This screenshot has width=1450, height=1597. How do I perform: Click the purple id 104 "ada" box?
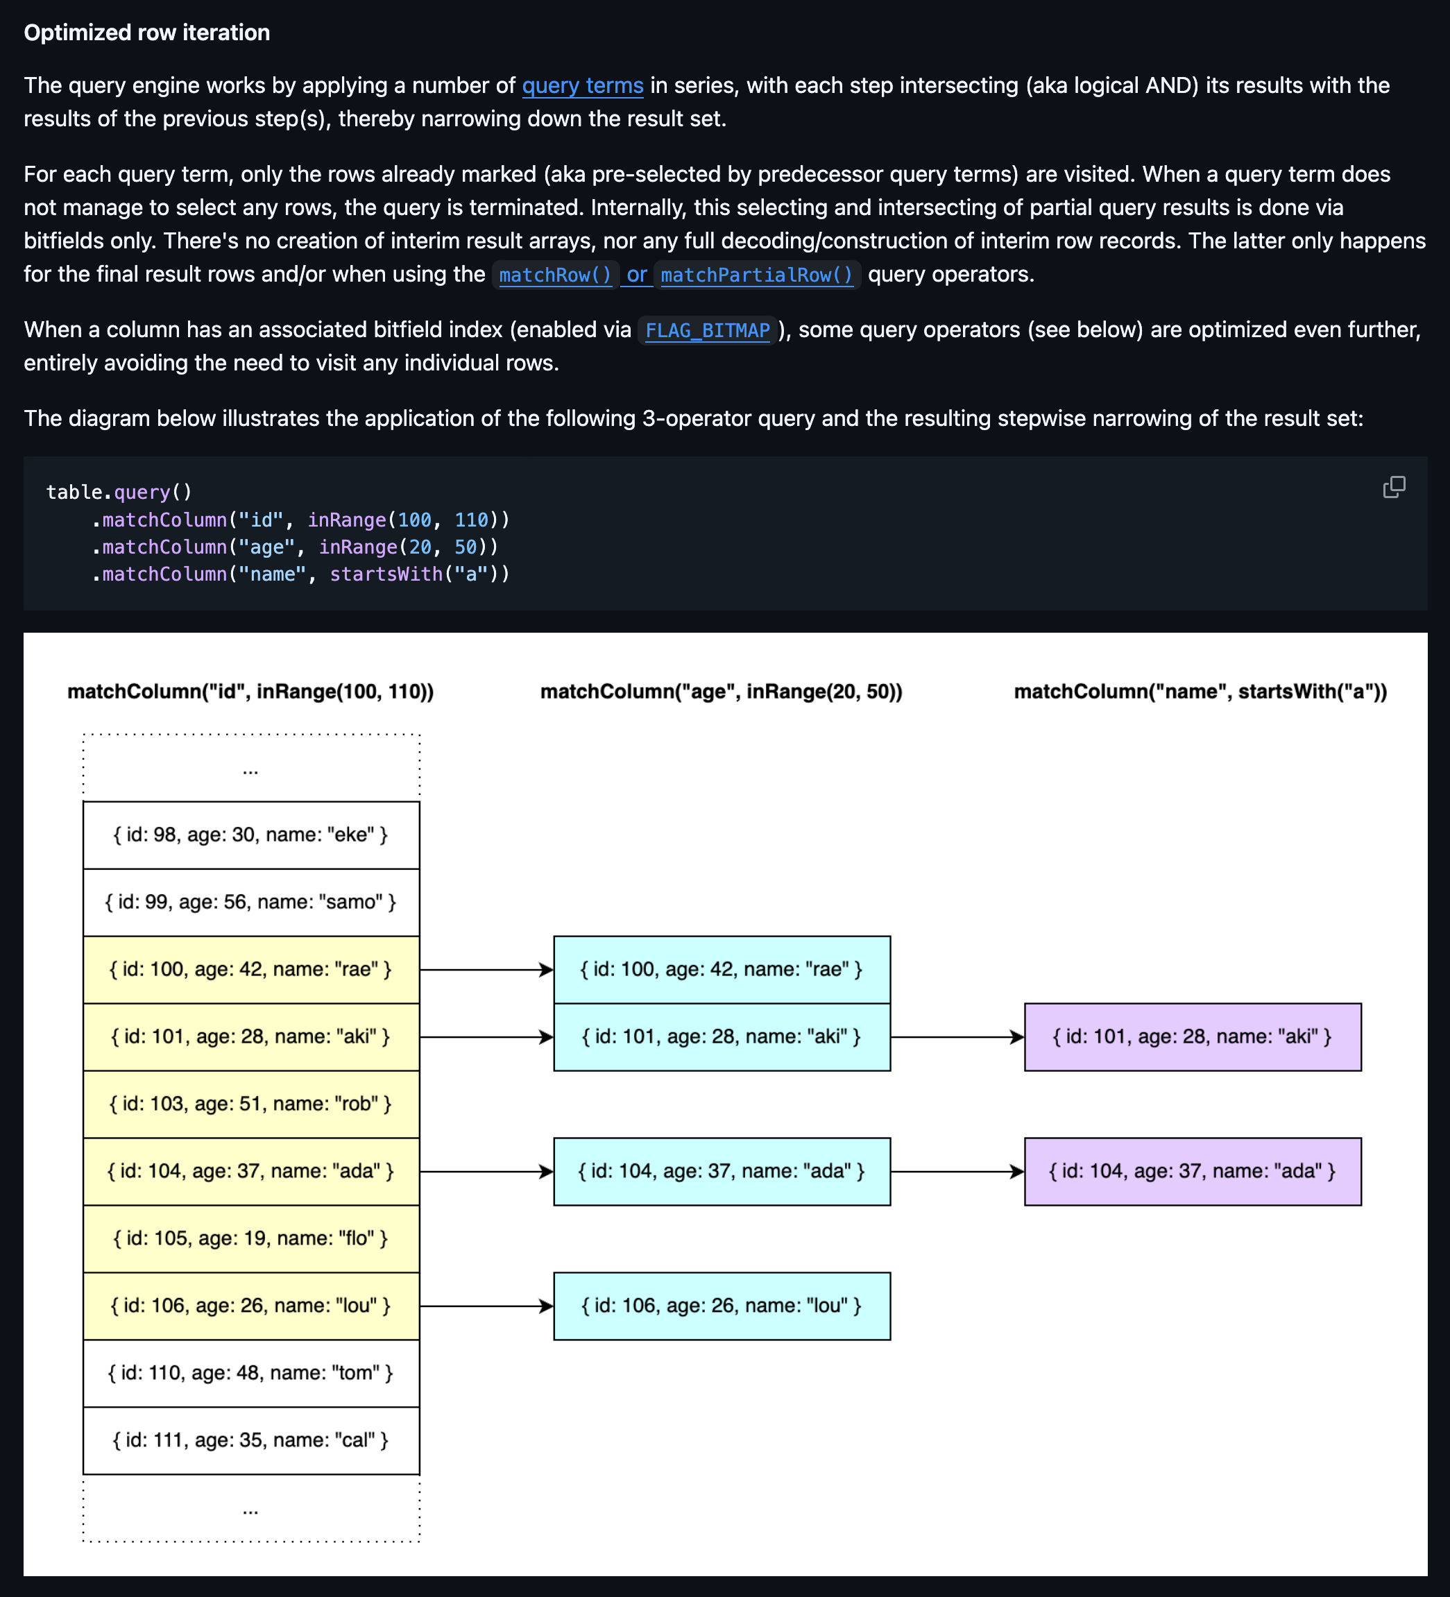1192,1172
